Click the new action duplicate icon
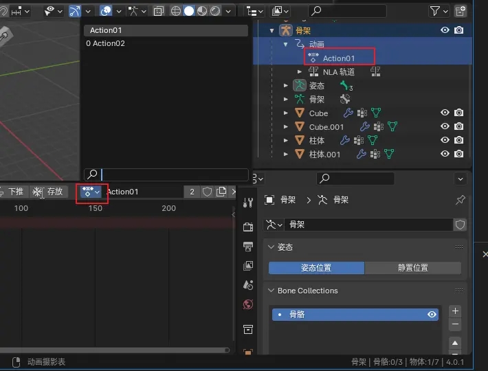 pos(221,192)
